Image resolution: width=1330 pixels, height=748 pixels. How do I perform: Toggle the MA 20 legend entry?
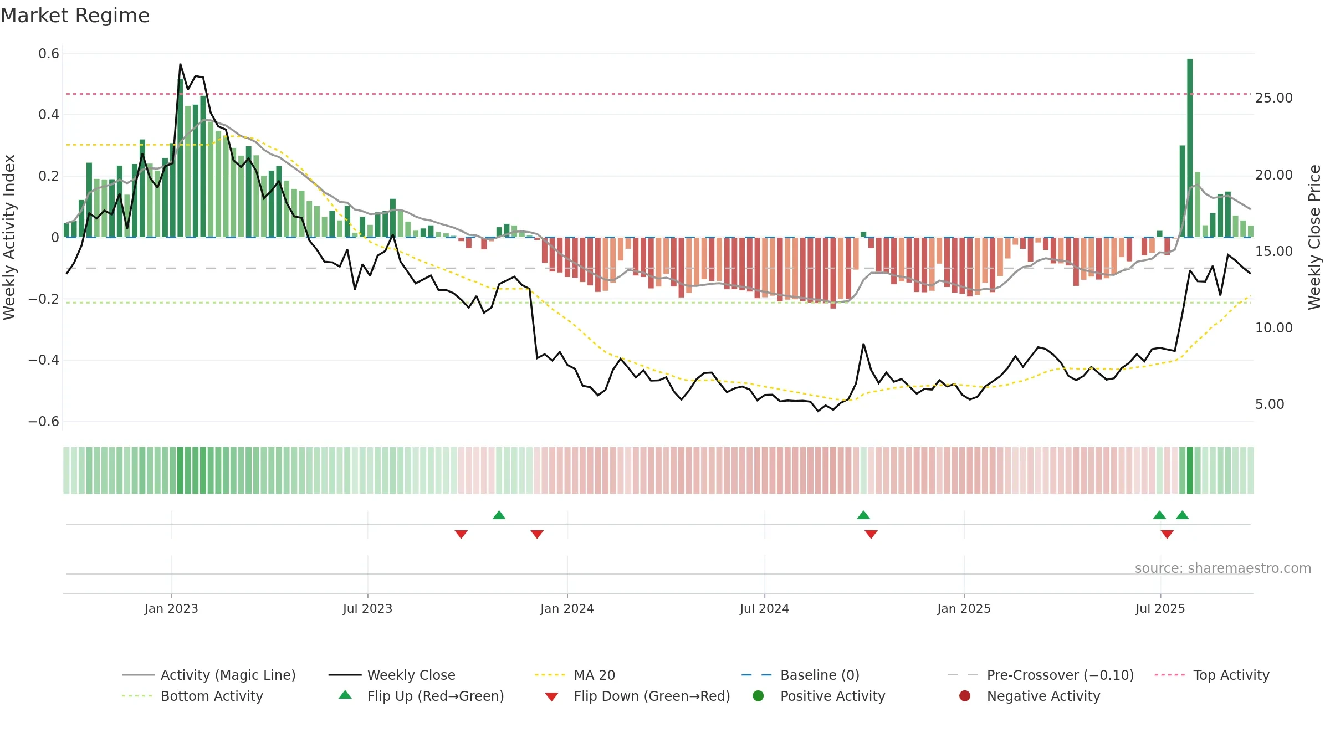point(575,675)
